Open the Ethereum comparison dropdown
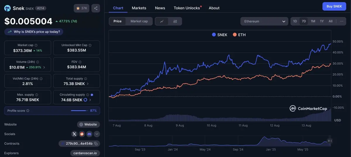This screenshot has width=351, height=157. (264, 21)
